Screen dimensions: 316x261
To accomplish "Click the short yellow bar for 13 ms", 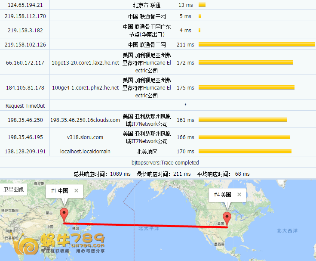I will click(x=202, y=5).
